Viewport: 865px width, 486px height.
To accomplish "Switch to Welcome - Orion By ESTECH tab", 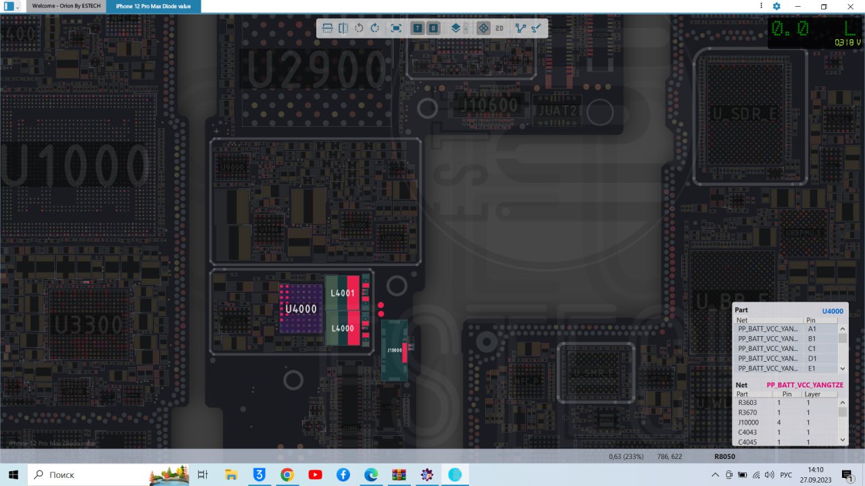I will pyautogui.click(x=66, y=6).
